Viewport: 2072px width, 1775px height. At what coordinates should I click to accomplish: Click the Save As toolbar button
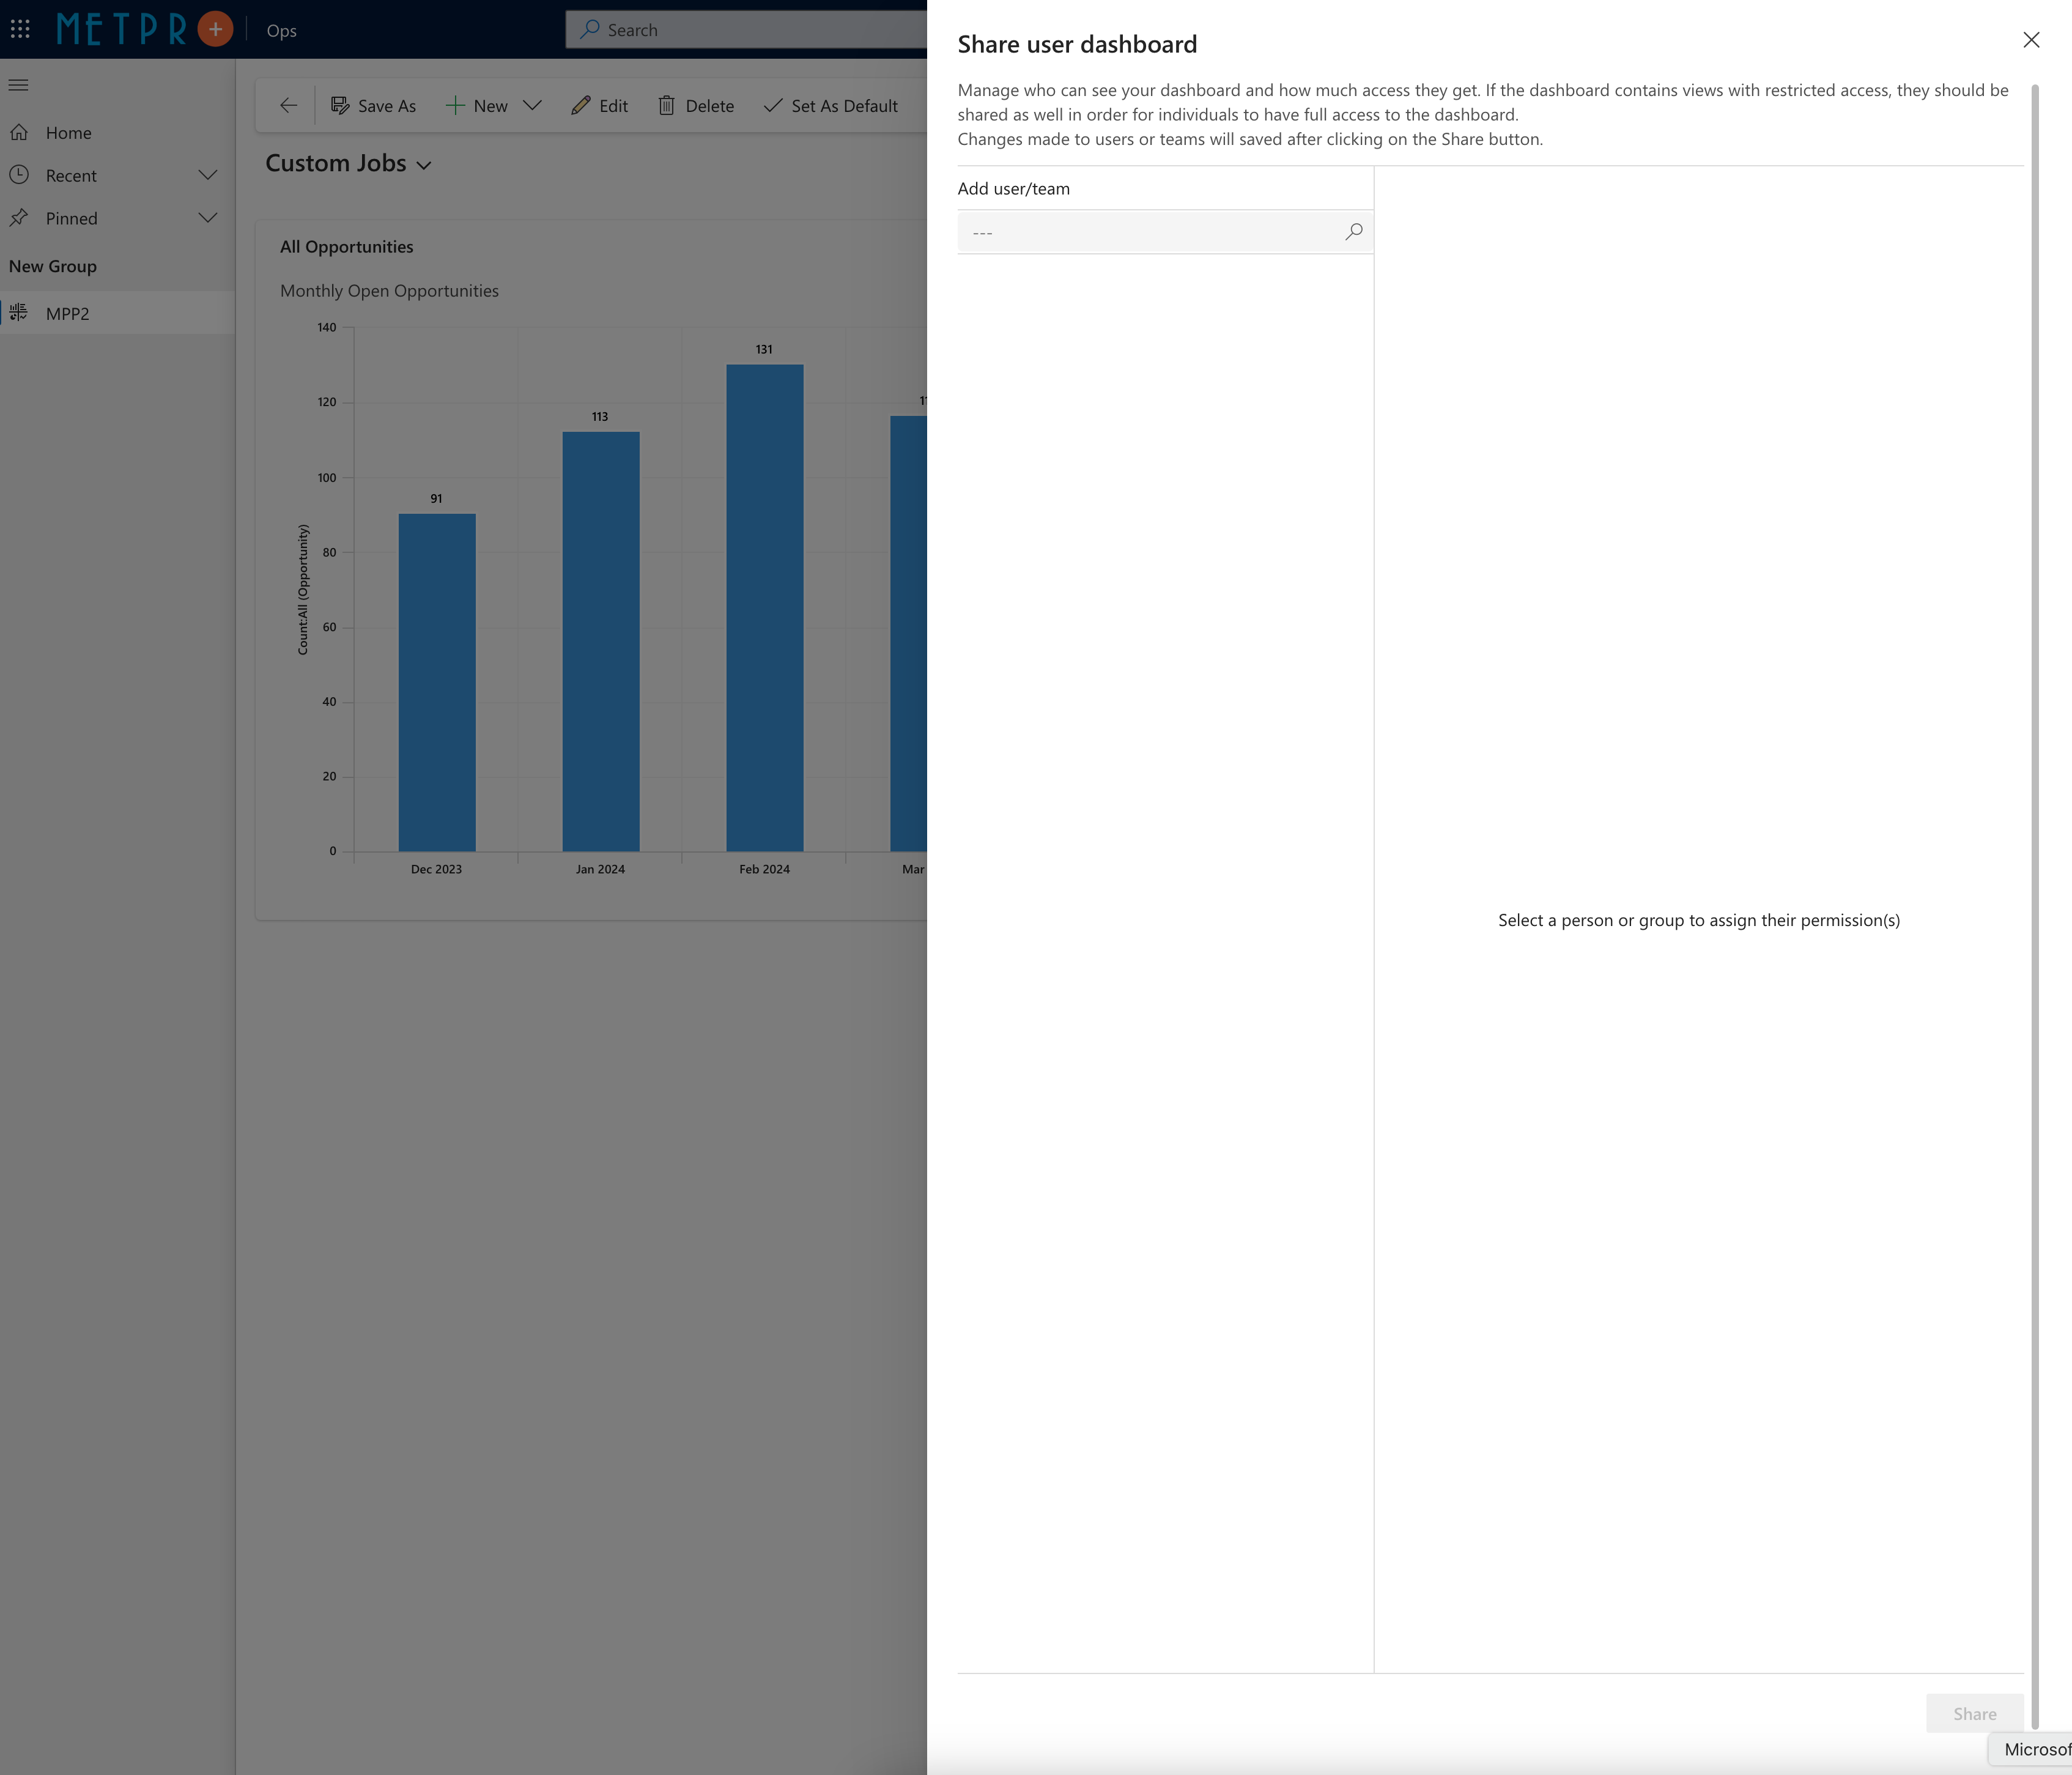click(x=373, y=106)
